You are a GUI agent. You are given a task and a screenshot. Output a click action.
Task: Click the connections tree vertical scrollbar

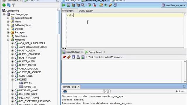(x=58, y=22)
